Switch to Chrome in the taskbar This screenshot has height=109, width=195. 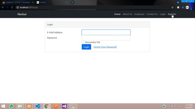point(47,106)
